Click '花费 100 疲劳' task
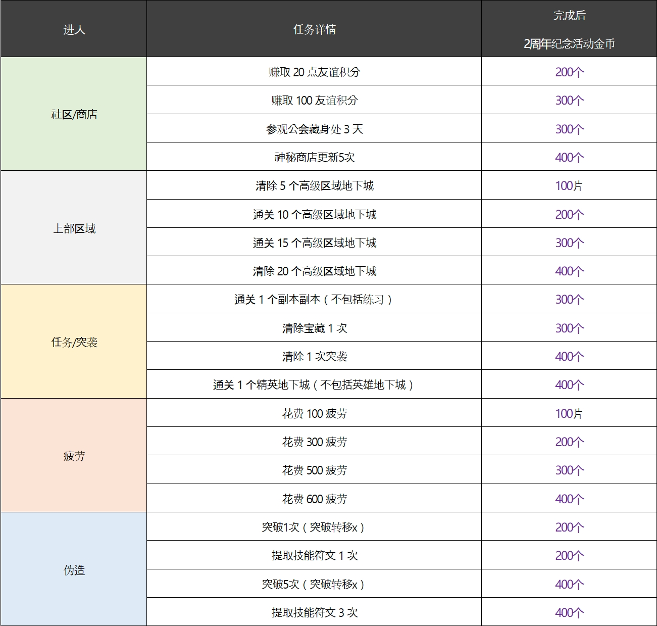Screen dimensions: 657x626 pyautogui.click(x=314, y=413)
